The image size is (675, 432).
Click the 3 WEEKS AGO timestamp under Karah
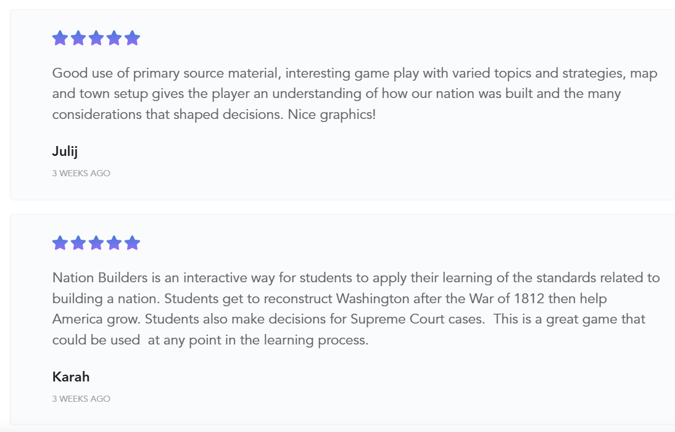click(81, 399)
